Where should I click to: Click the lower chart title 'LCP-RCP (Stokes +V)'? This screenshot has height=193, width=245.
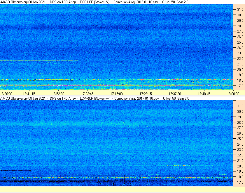tap(95, 99)
